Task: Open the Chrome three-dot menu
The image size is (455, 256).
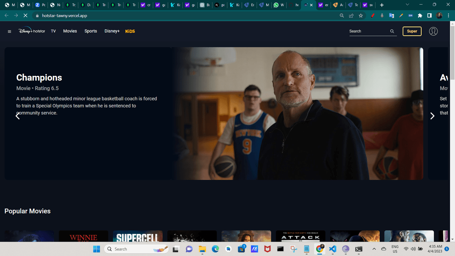Action: (449, 16)
